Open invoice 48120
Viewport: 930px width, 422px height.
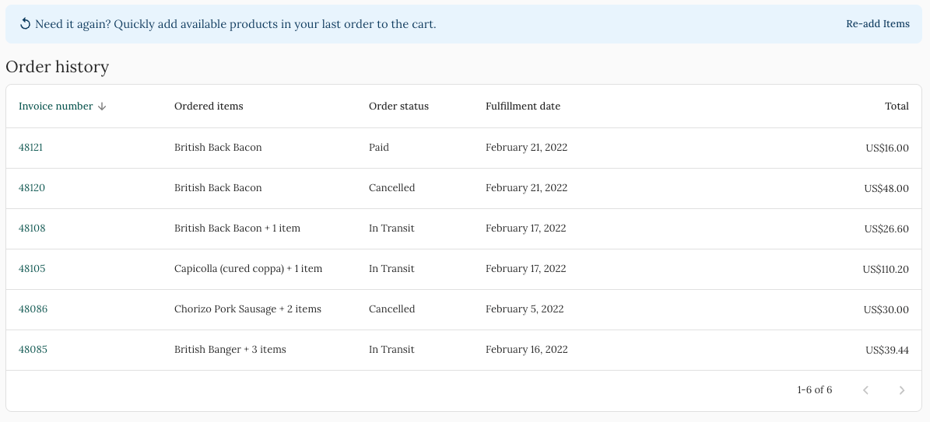(32, 188)
